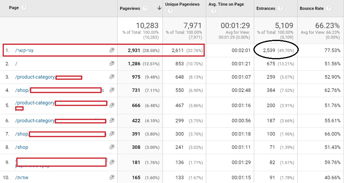Click the Pageviews sort descending arrow

click(159, 8)
